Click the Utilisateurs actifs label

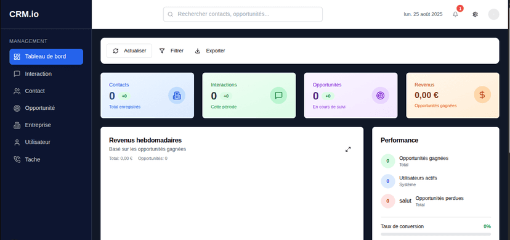(418, 178)
